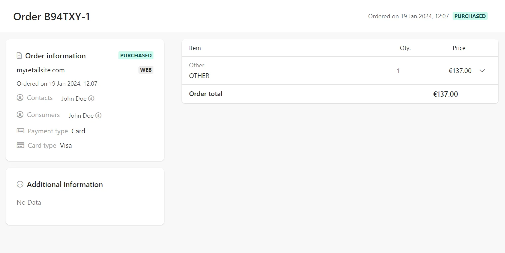Select the myretailsite.com site name
Screen dimensions: 505x253
tap(41, 70)
